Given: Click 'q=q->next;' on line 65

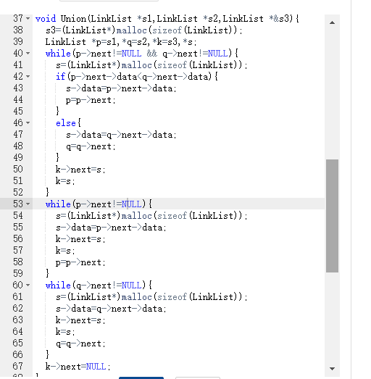Looking at the screenshot, I should pyautogui.click(x=80, y=343).
